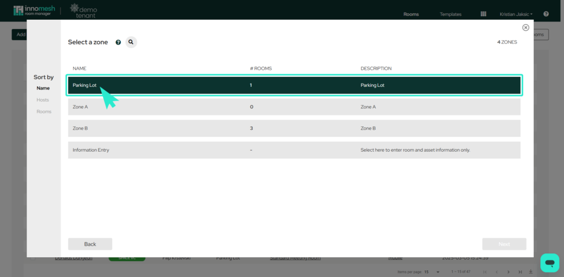Open the apps grid icon in the top bar
Viewport: 564px width, 277px height.
pyautogui.click(x=483, y=14)
